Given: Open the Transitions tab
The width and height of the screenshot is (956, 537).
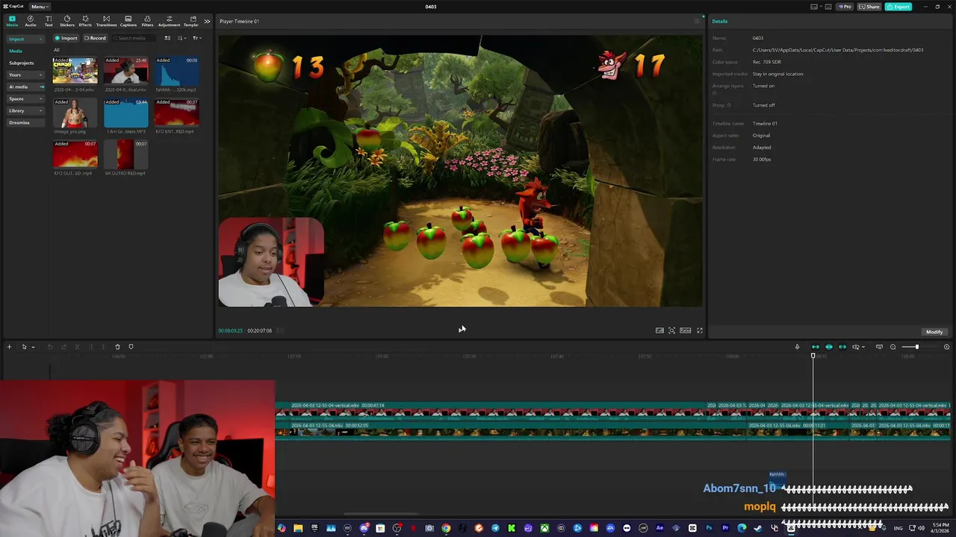Looking at the screenshot, I should tap(106, 21).
